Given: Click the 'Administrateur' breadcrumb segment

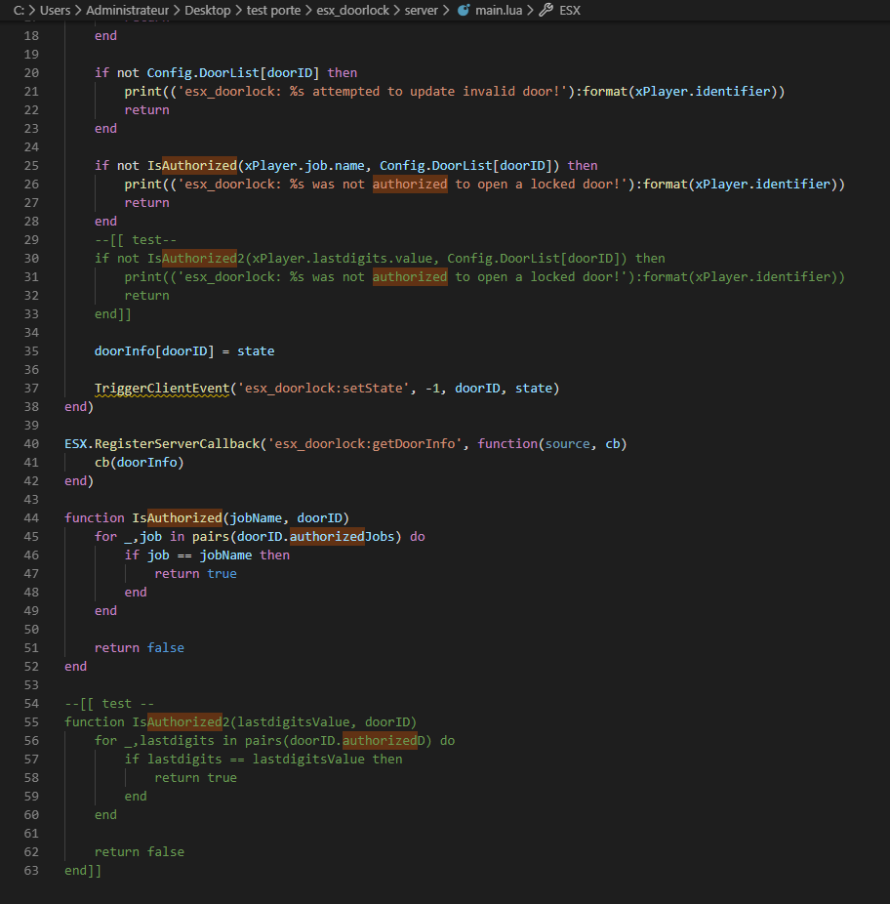Looking at the screenshot, I should tap(128, 11).
